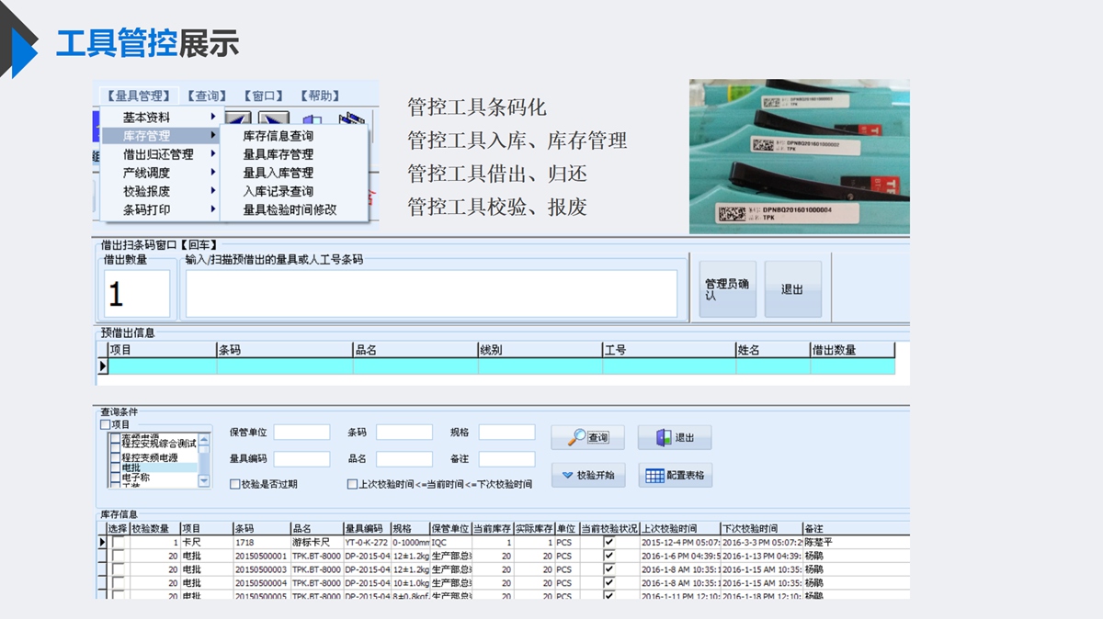Click the barcode scan input field

[x=431, y=293]
